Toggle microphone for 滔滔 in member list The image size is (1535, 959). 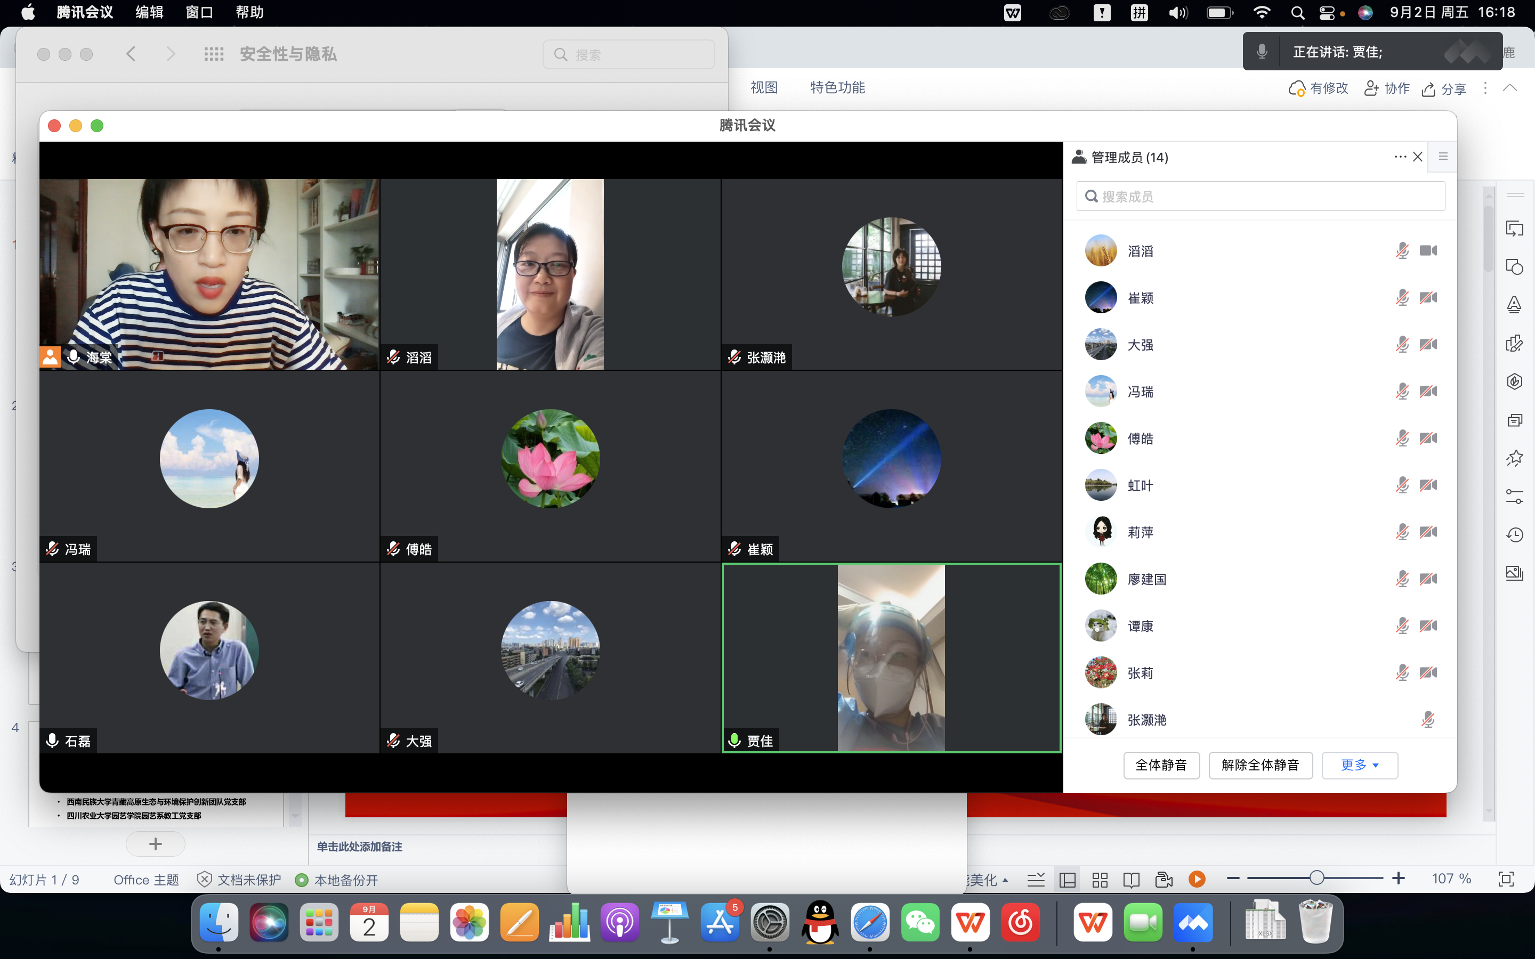[1402, 251]
